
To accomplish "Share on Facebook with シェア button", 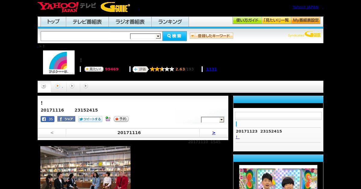I will [66, 119].
